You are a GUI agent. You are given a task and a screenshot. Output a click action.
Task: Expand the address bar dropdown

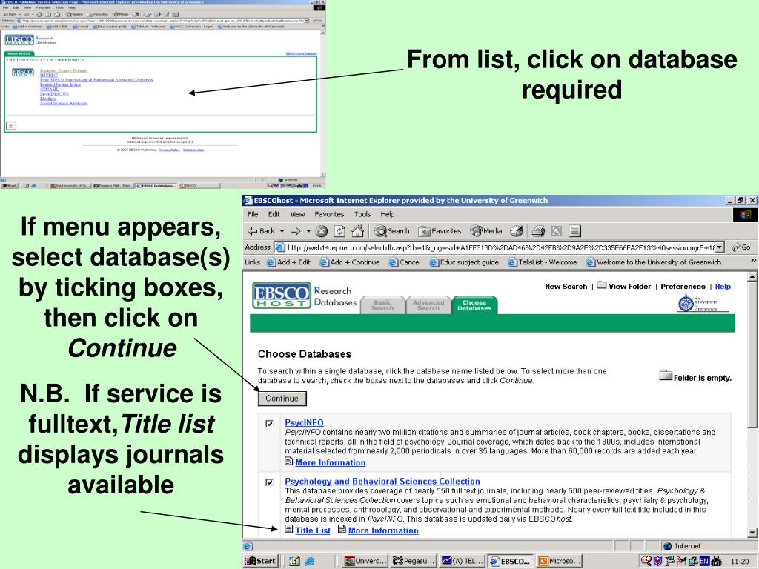coord(720,247)
